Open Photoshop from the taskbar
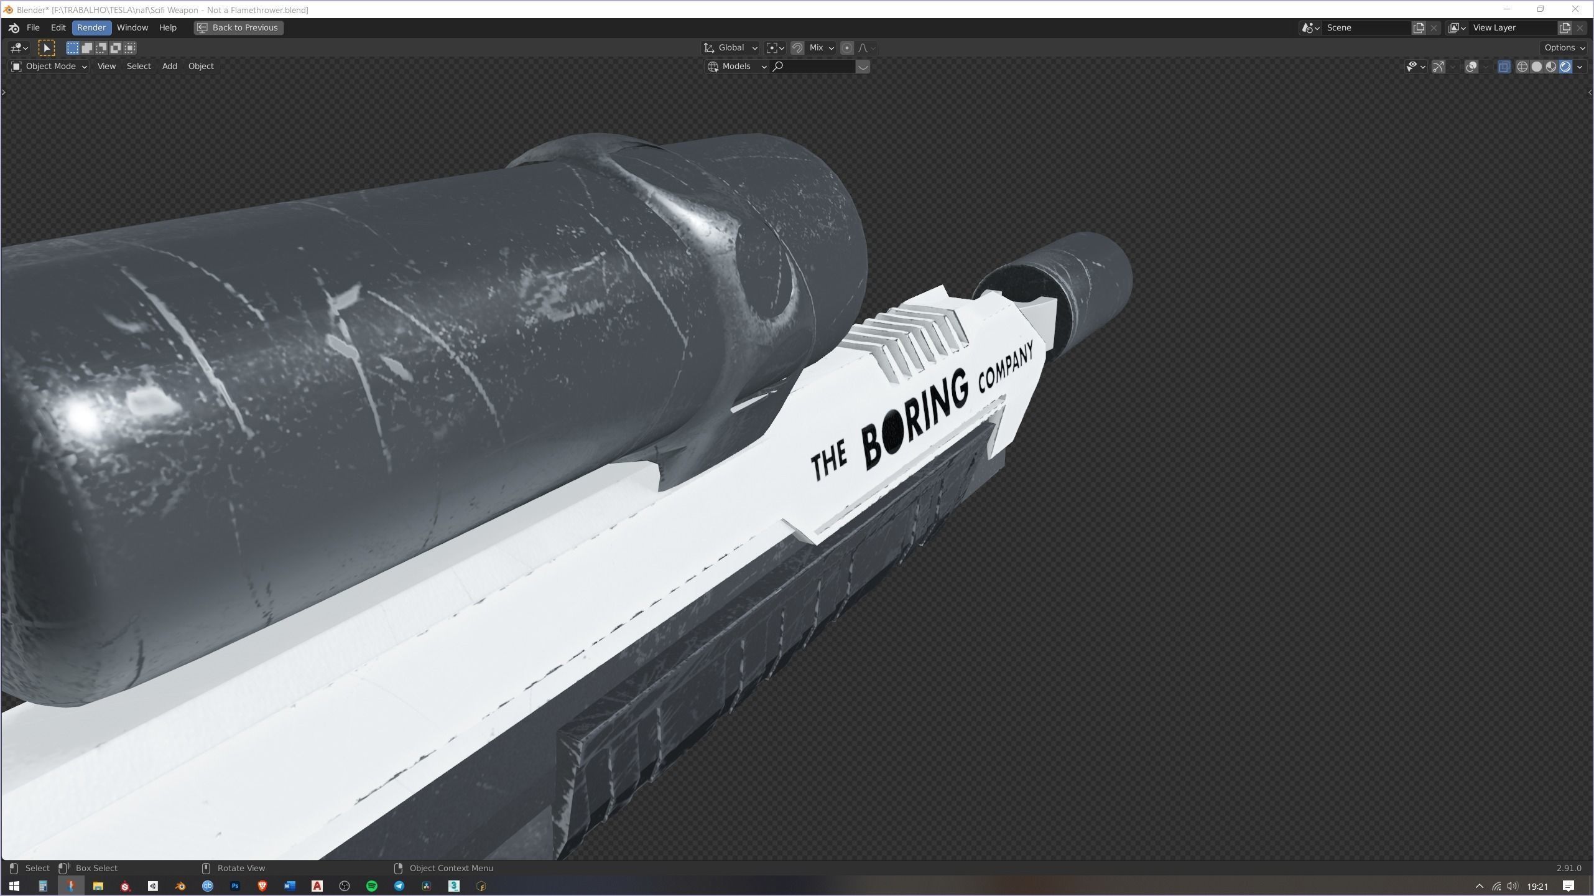Viewport: 1594px width, 896px height. tap(234, 886)
